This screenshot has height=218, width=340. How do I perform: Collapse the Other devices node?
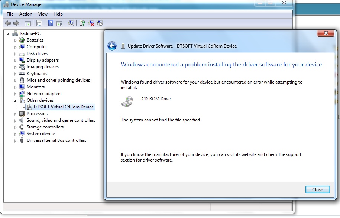coord(15,101)
